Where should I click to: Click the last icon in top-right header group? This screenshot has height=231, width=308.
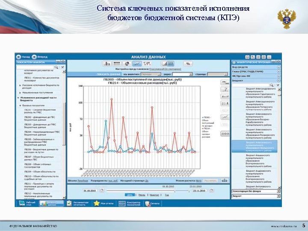[x=269, y=57]
